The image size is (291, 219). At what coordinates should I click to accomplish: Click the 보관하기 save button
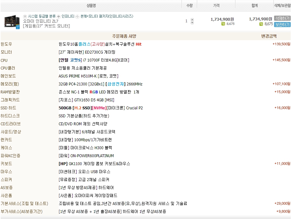click(282, 25)
